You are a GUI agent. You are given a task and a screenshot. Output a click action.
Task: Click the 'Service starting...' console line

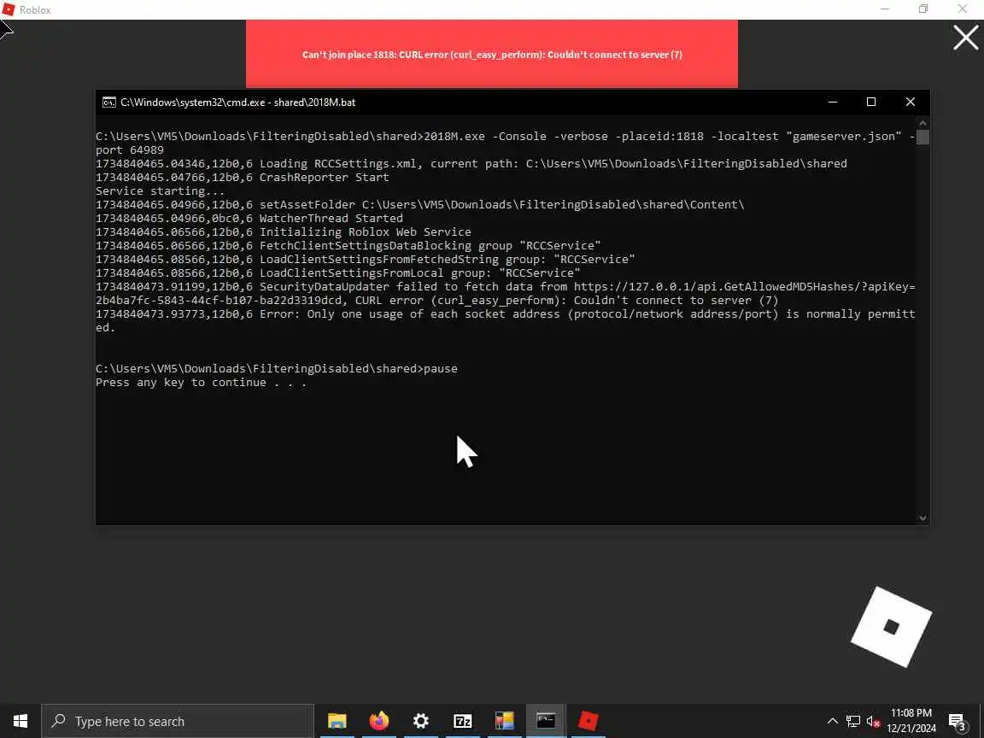coord(160,190)
